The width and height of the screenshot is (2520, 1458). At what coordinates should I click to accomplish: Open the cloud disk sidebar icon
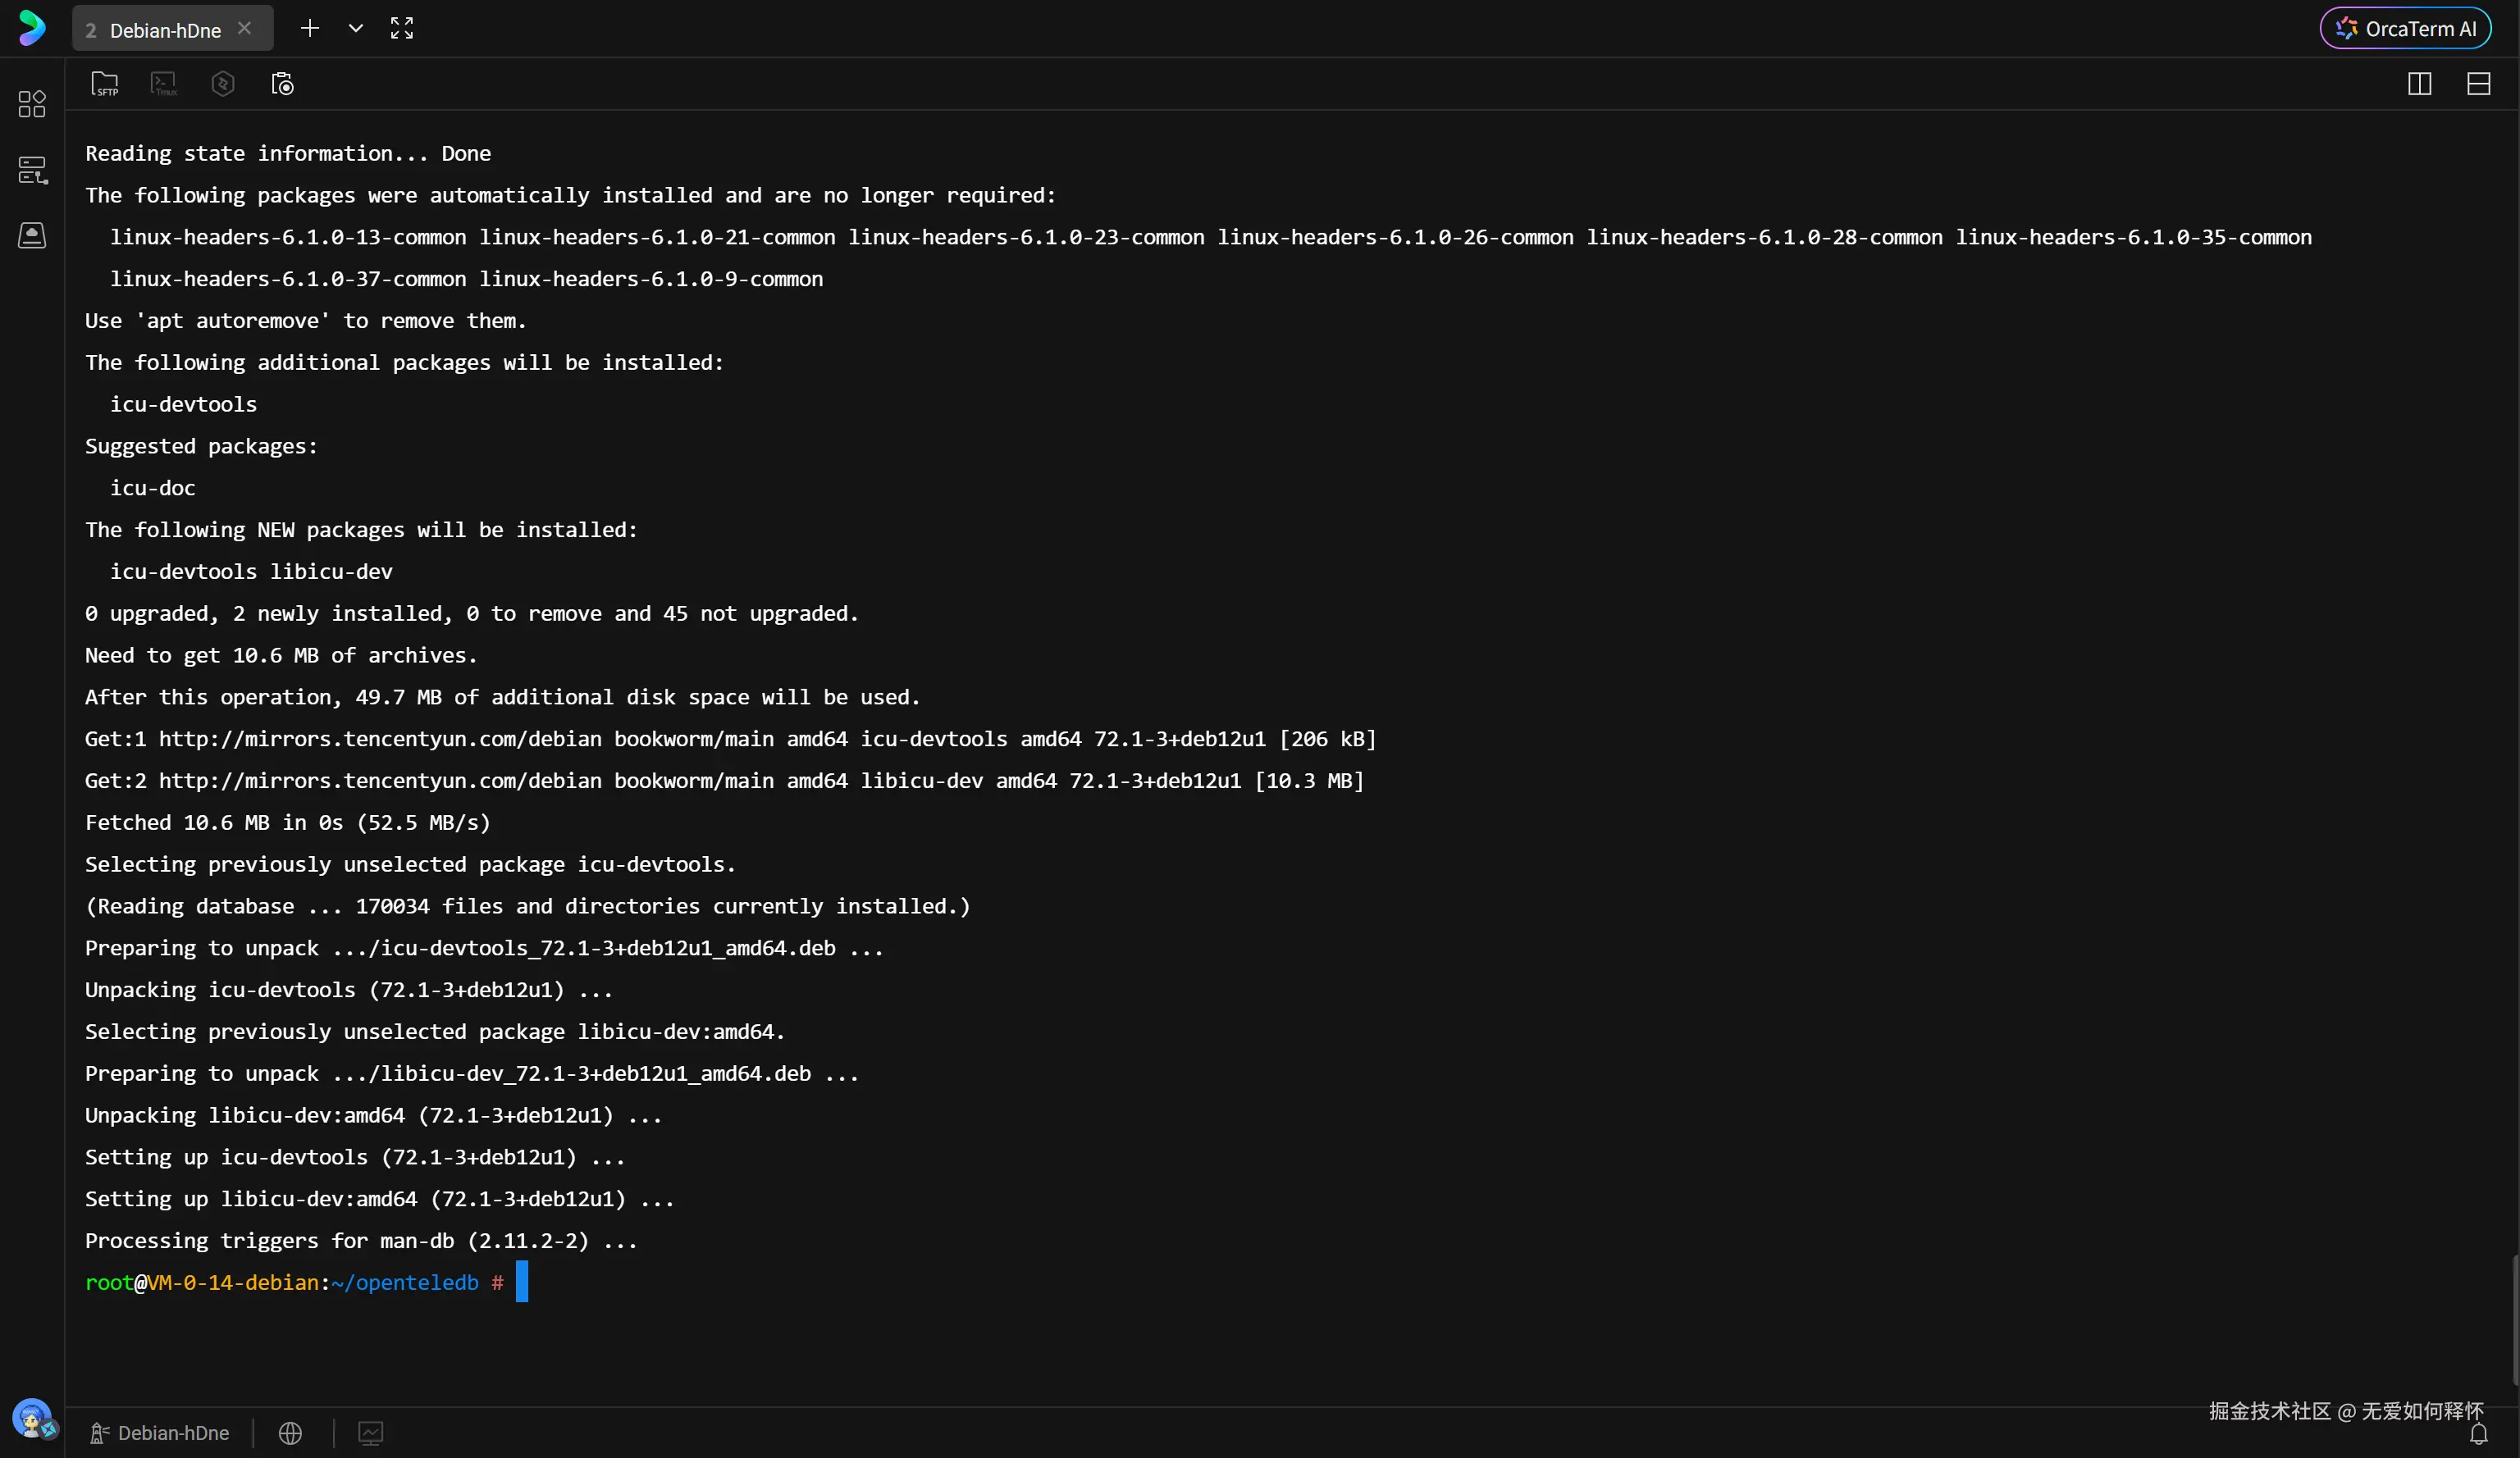[x=32, y=236]
